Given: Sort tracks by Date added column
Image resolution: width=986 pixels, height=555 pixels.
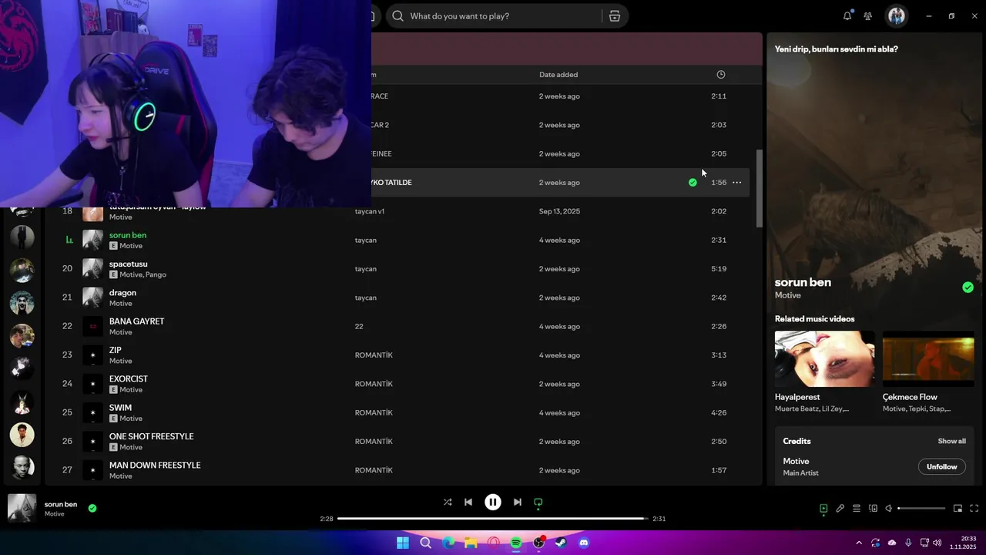Looking at the screenshot, I should point(558,75).
